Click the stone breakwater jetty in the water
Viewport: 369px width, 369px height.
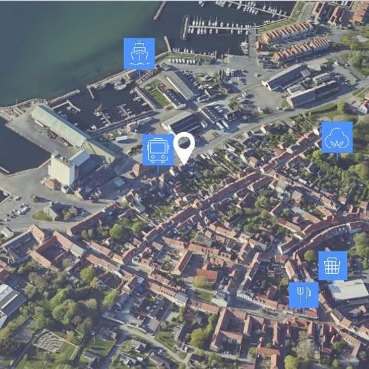(x=160, y=11)
